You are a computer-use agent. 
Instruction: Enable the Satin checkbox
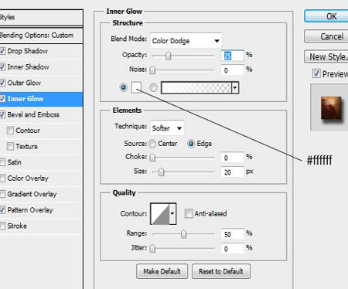2,162
